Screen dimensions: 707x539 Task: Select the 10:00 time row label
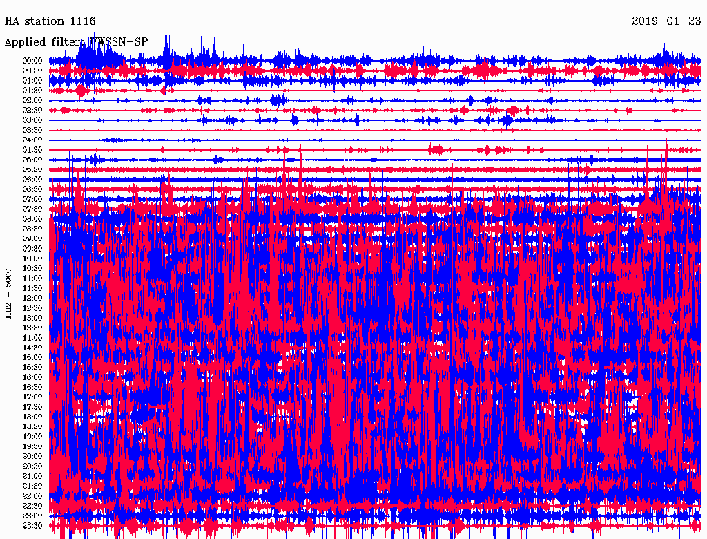click(x=32, y=258)
